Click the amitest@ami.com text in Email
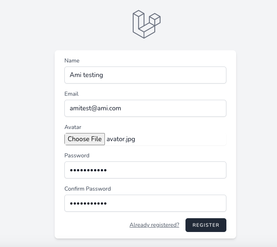Viewport: 277px width, 247px height. [96, 108]
